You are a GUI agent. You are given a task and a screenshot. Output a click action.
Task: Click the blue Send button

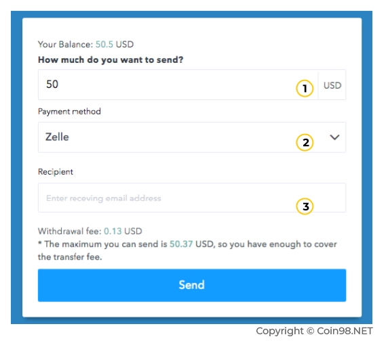click(x=192, y=285)
